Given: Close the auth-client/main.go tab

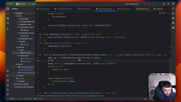Looking at the screenshot, I should pyautogui.click(x=114, y=9).
